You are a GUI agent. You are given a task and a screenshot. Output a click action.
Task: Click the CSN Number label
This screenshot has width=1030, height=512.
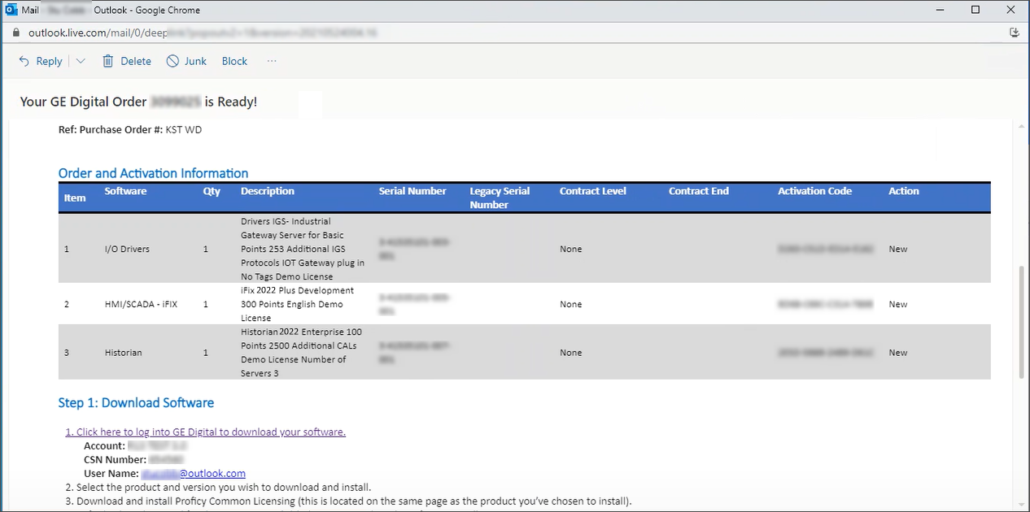pyautogui.click(x=115, y=459)
